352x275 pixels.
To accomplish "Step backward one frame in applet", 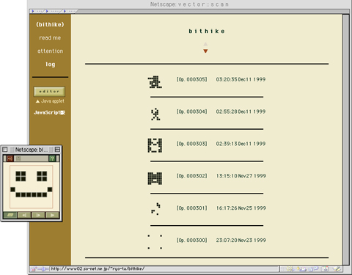I will pos(24,215).
